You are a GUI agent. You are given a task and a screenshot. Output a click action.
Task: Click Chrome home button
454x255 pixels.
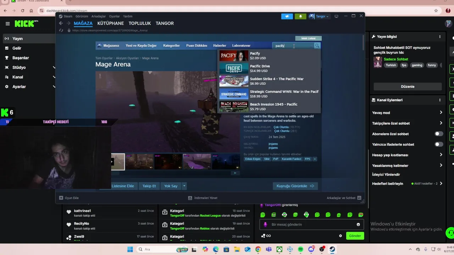[x=31, y=11]
